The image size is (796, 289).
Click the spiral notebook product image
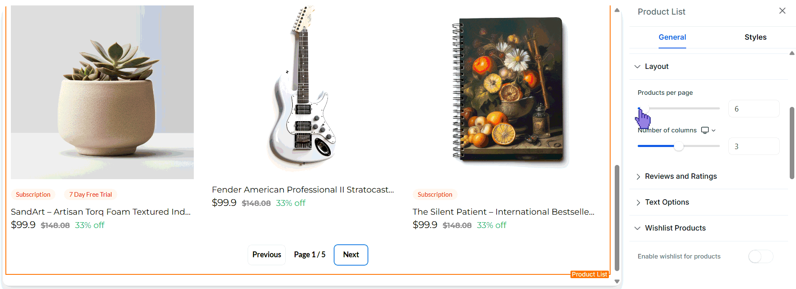tap(510, 90)
